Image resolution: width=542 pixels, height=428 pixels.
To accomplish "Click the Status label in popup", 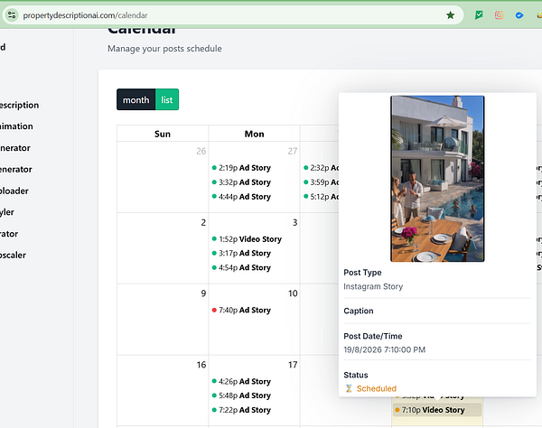I will (x=356, y=375).
